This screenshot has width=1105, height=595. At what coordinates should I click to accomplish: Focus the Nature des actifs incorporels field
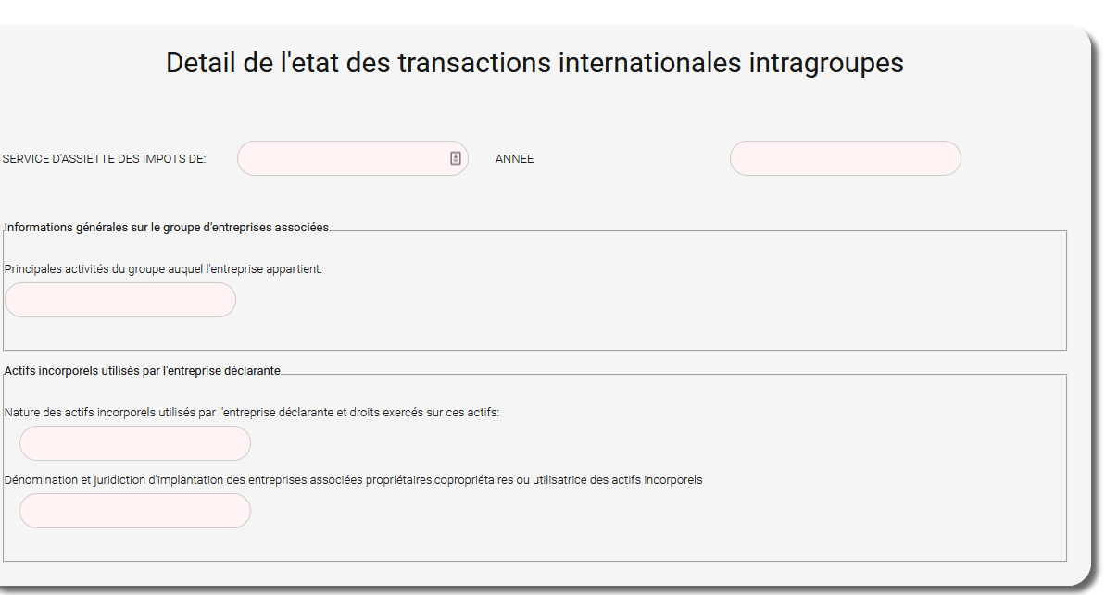(x=135, y=443)
